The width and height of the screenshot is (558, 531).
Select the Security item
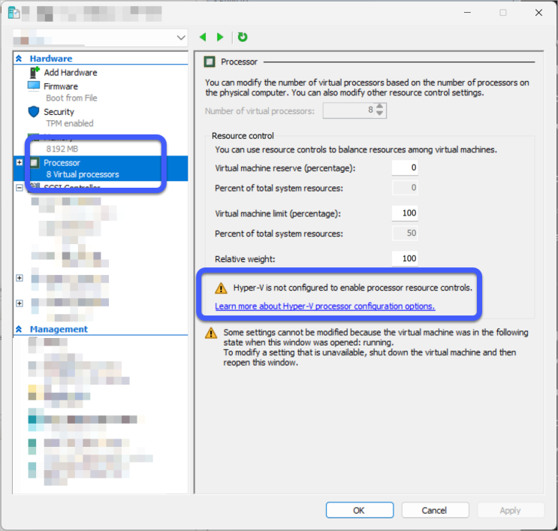click(x=59, y=112)
